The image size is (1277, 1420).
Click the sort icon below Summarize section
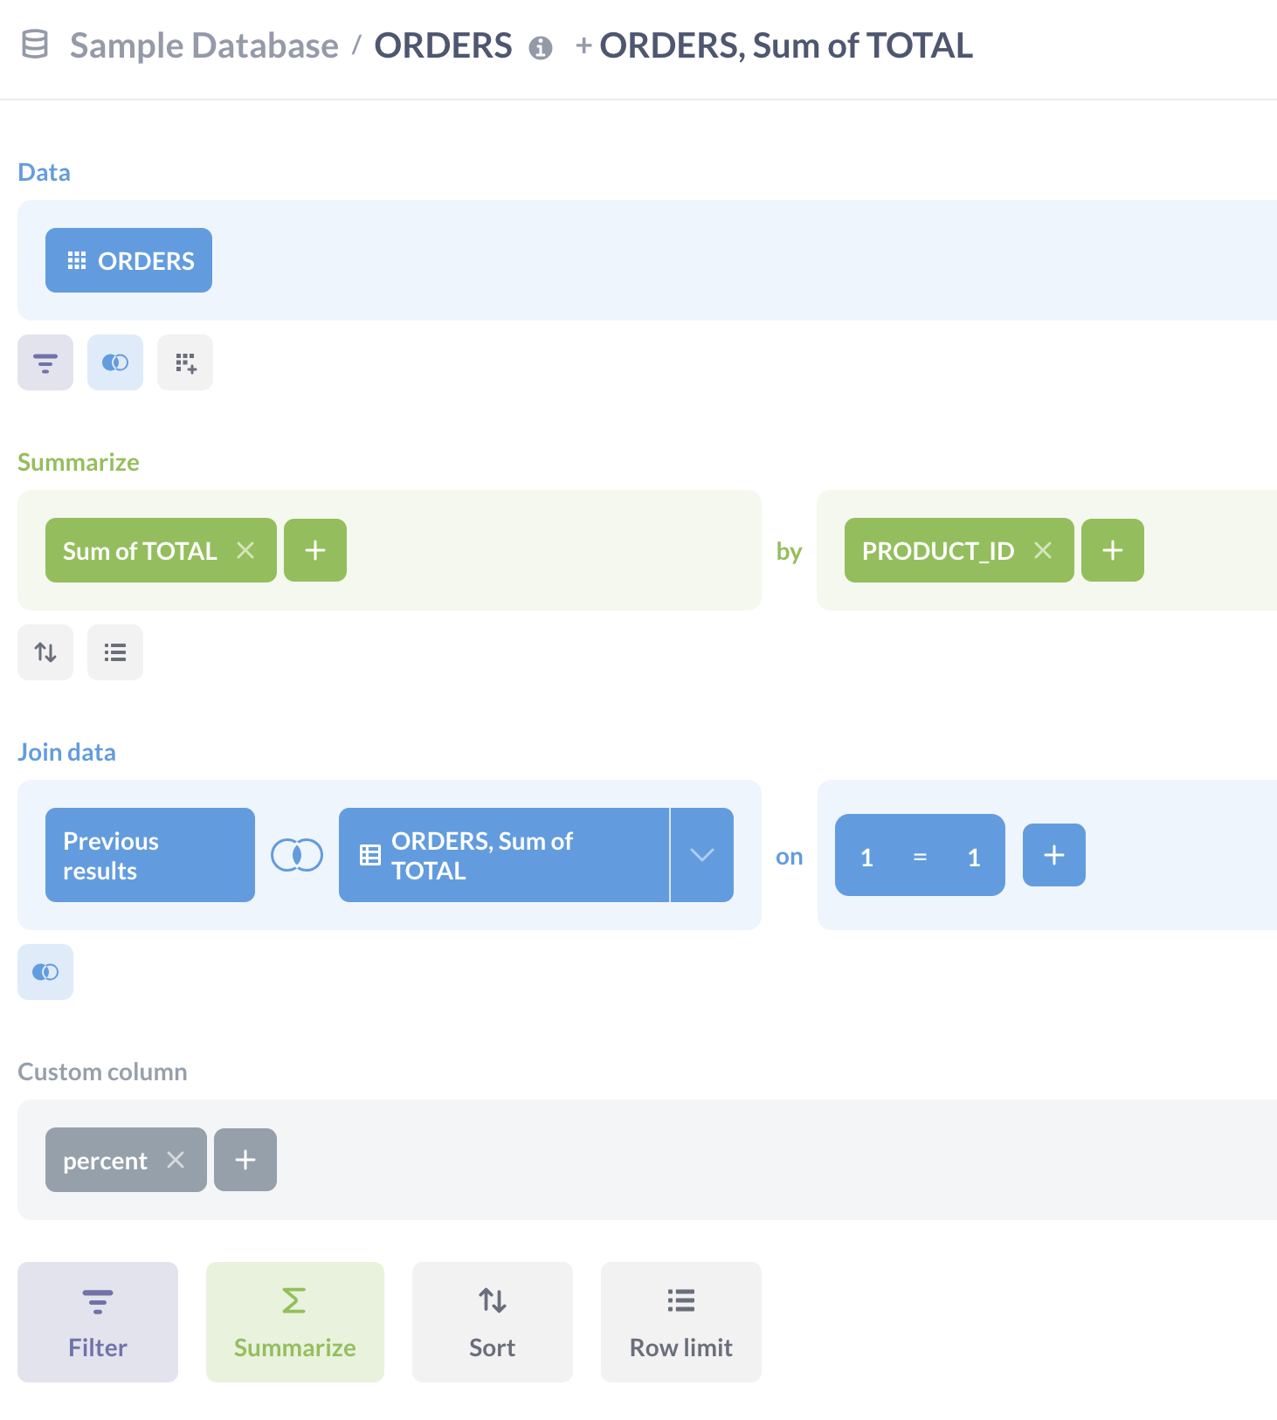[45, 652]
